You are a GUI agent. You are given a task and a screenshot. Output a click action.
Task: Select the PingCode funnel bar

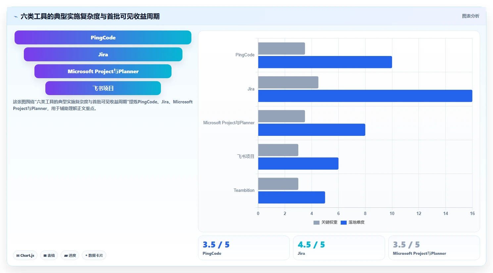tap(103, 37)
